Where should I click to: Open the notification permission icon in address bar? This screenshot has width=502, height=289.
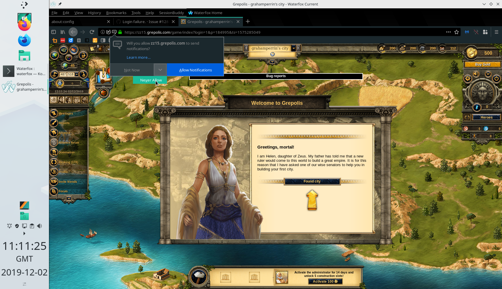click(x=114, y=32)
